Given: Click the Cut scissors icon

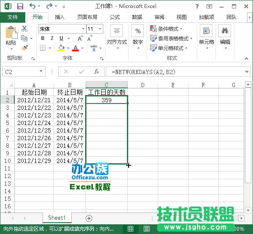Looking at the screenshot, I should tap(24, 29).
